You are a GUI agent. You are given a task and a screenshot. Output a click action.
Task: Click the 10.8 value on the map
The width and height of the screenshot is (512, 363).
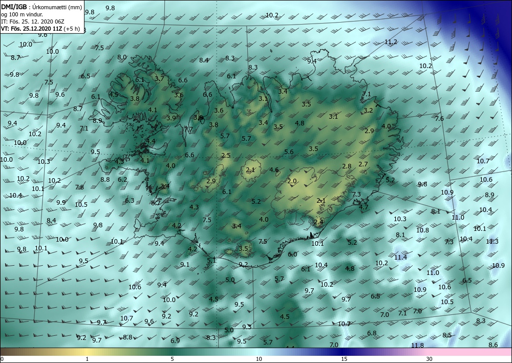(x=422, y=230)
